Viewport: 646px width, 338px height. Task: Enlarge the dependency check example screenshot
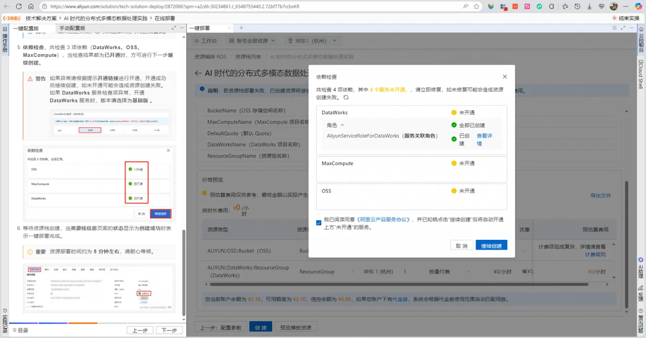point(99,183)
